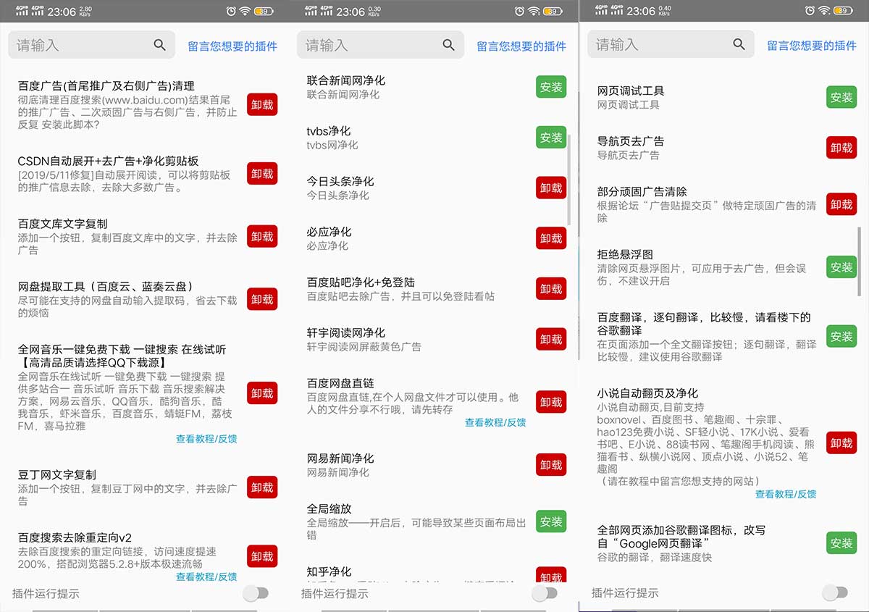Uninstall 百度广告清理 plugin
869x612 pixels.
(x=262, y=104)
